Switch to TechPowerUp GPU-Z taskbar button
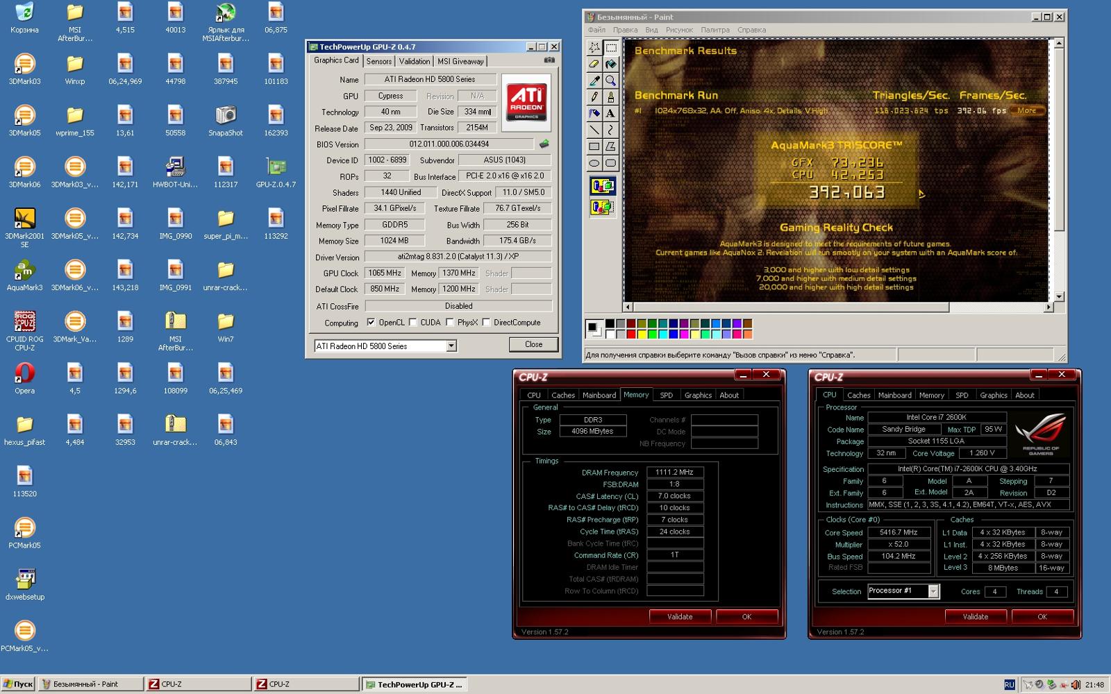This screenshot has width=1111, height=694. tap(414, 684)
